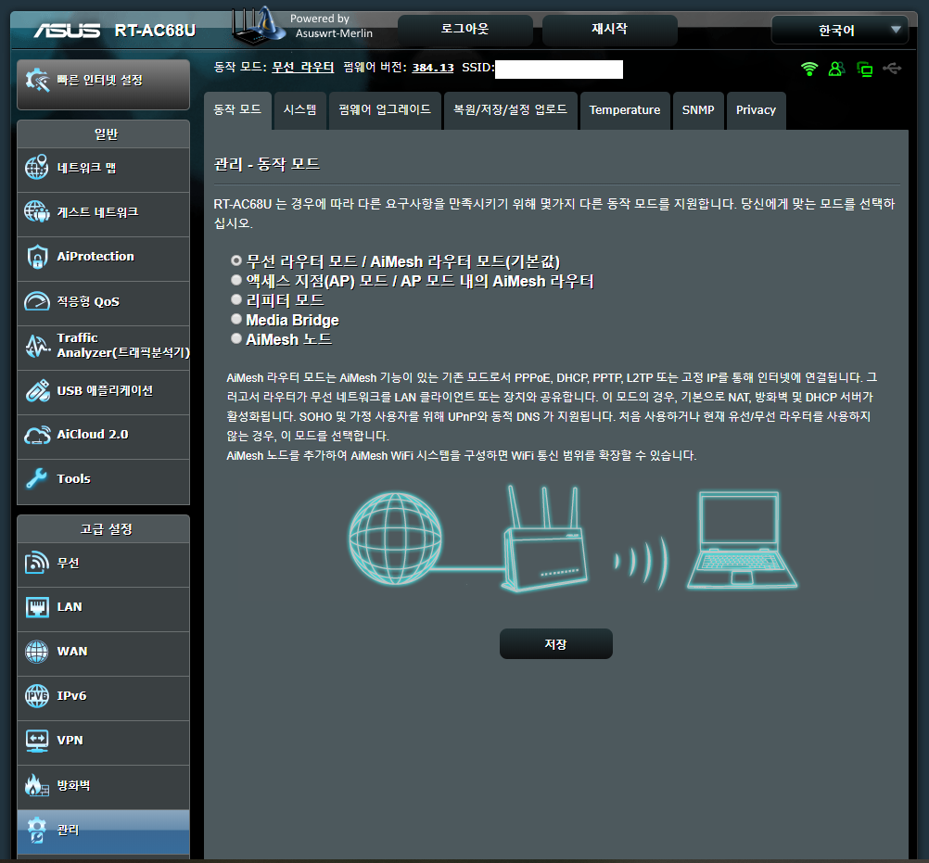The height and width of the screenshot is (863, 929).
Task: Select Access Point (AP) mode radio button
Action: point(236,280)
